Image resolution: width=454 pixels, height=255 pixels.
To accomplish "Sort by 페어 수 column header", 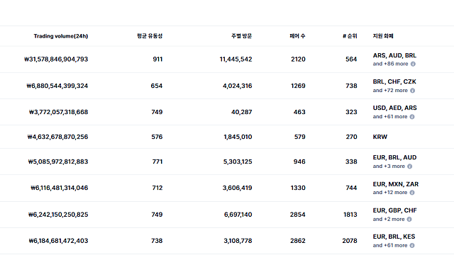I will coord(297,36).
